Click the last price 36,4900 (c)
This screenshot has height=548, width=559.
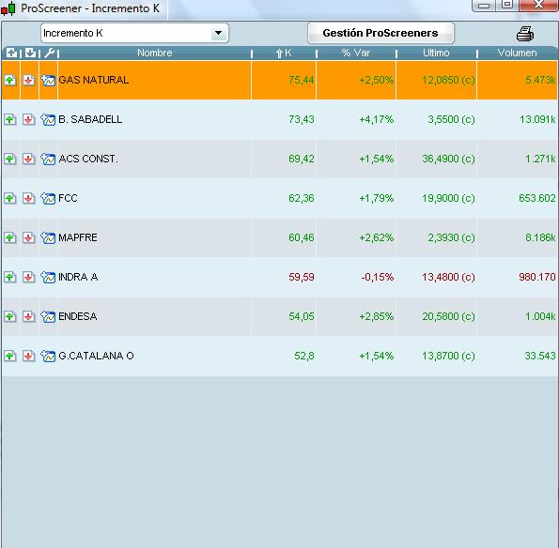(448, 159)
